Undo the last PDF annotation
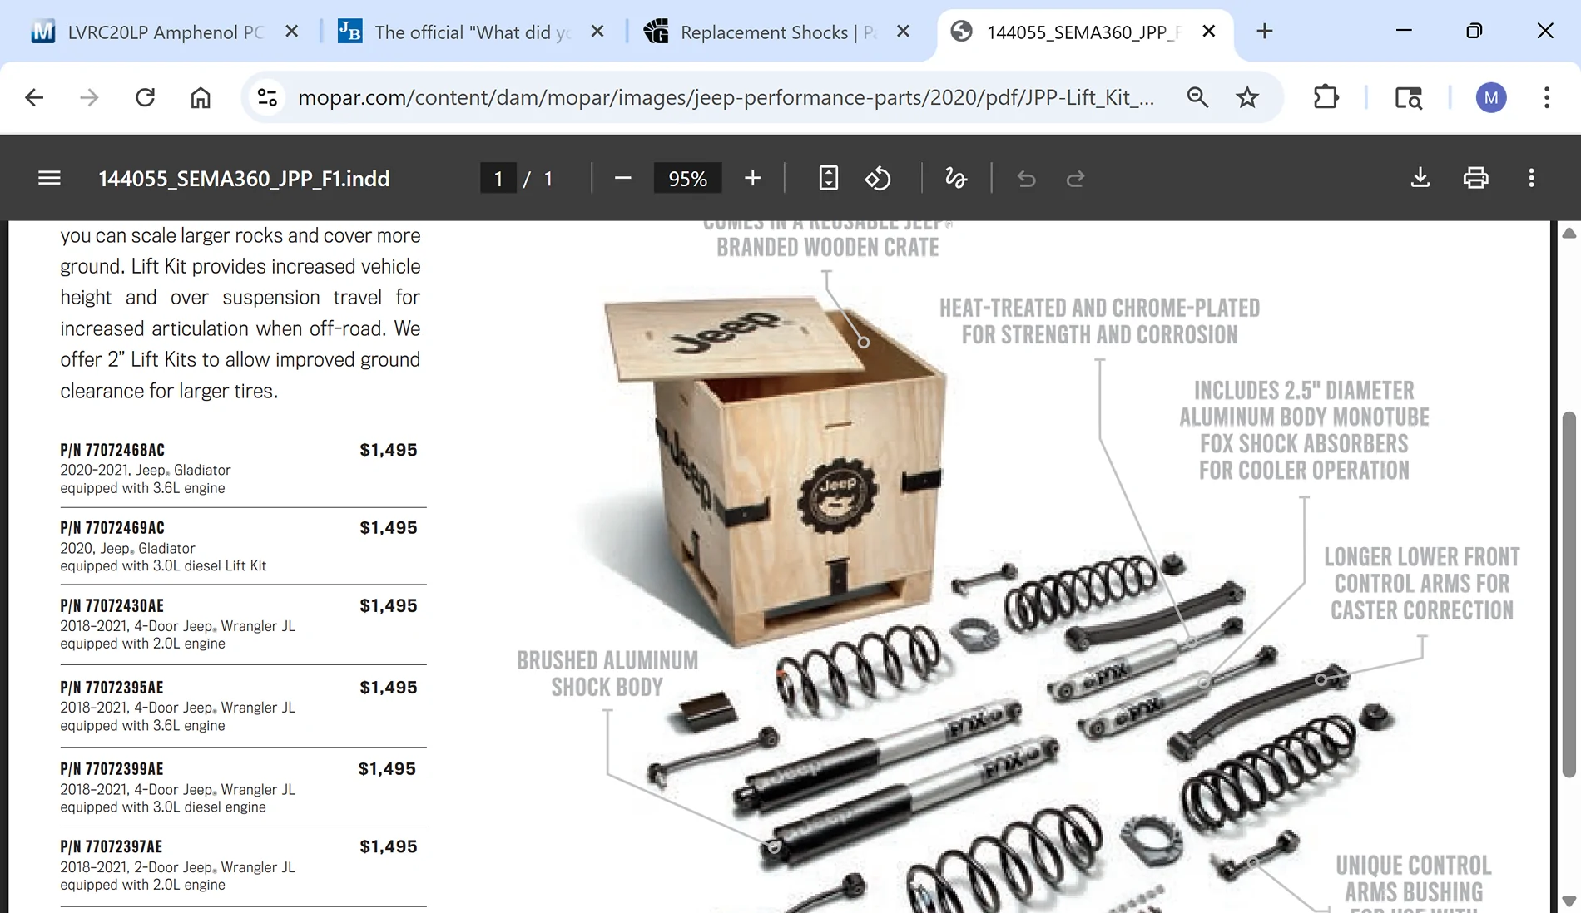The height and width of the screenshot is (913, 1581). click(x=1026, y=178)
